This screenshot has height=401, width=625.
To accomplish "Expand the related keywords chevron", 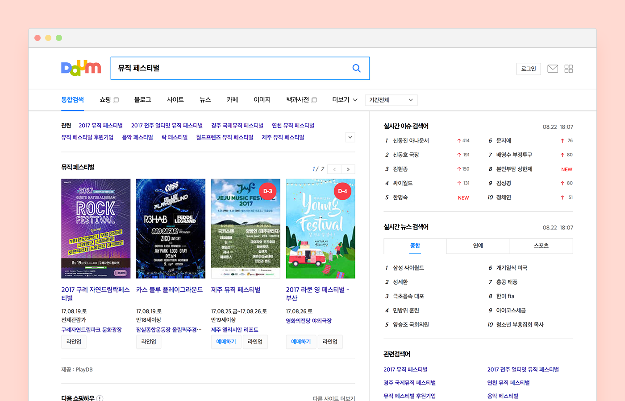I will tap(350, 137).
